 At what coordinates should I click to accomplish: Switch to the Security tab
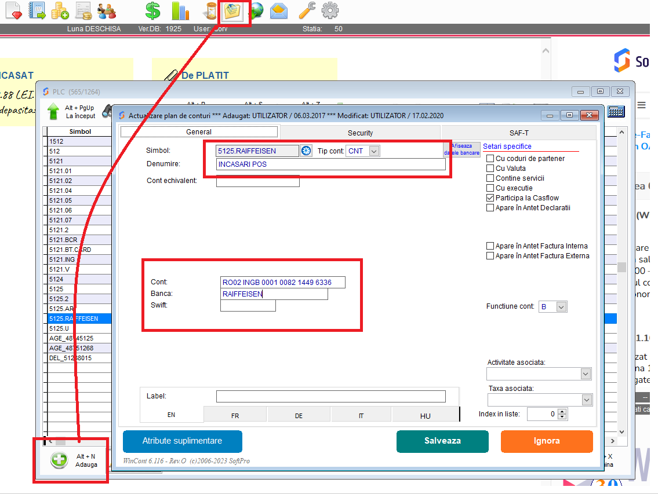pyautogui.click(x=360, y=133)
